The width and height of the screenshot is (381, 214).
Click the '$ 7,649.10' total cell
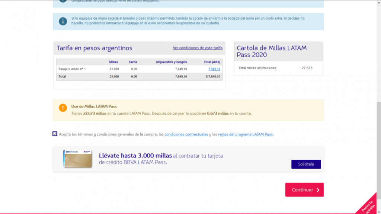pos(213,77)
